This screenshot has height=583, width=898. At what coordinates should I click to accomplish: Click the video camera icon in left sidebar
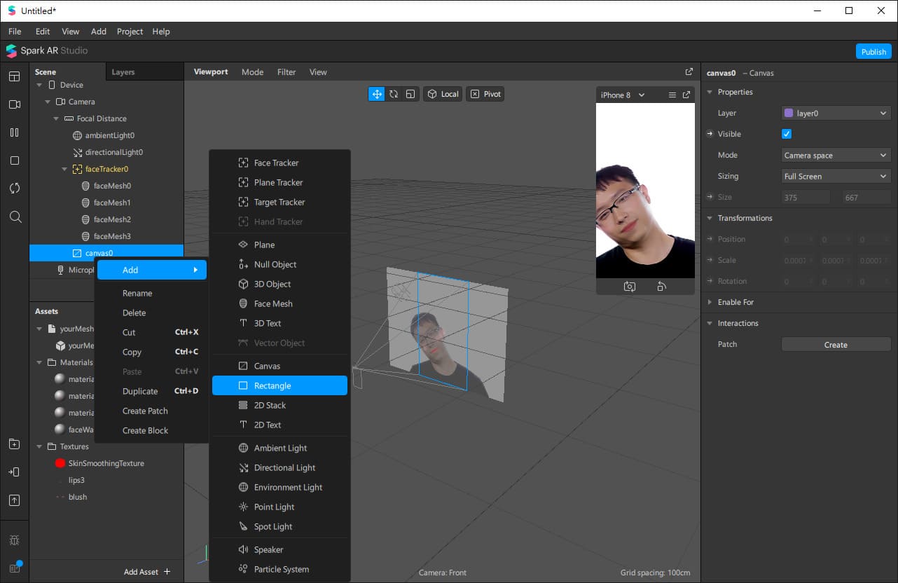[15, 104]
